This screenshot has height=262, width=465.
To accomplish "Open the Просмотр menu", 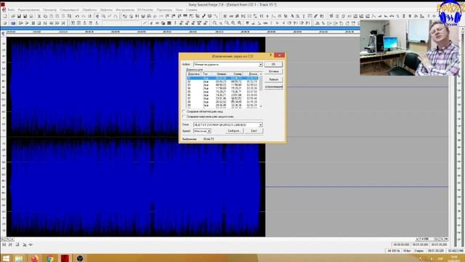I will pos(49,9).
